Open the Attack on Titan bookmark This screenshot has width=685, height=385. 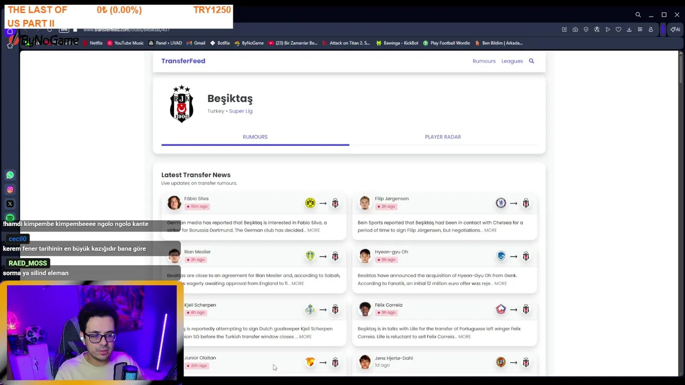coord(346,43)
